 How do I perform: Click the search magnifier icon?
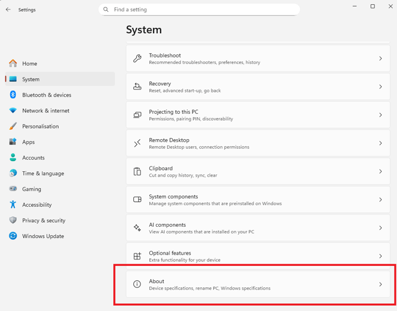[x=106, y=9]
